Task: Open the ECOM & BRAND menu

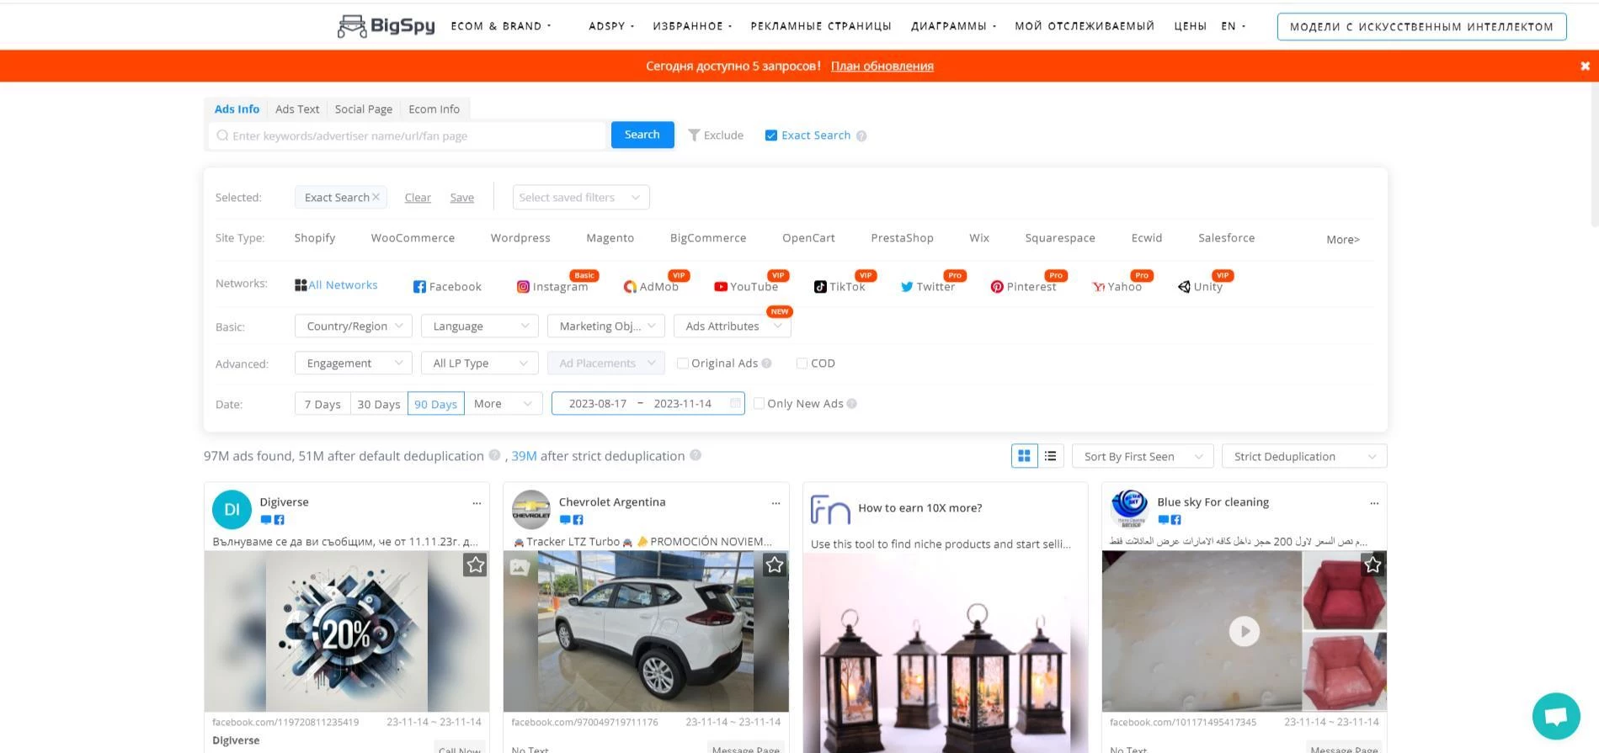Action: 501,26
